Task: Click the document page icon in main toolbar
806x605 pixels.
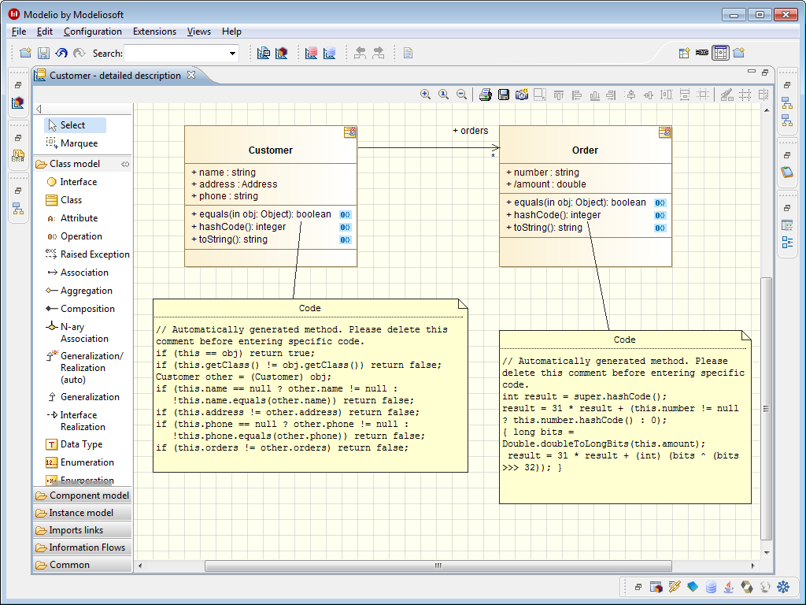Action: tap(409, 53)
